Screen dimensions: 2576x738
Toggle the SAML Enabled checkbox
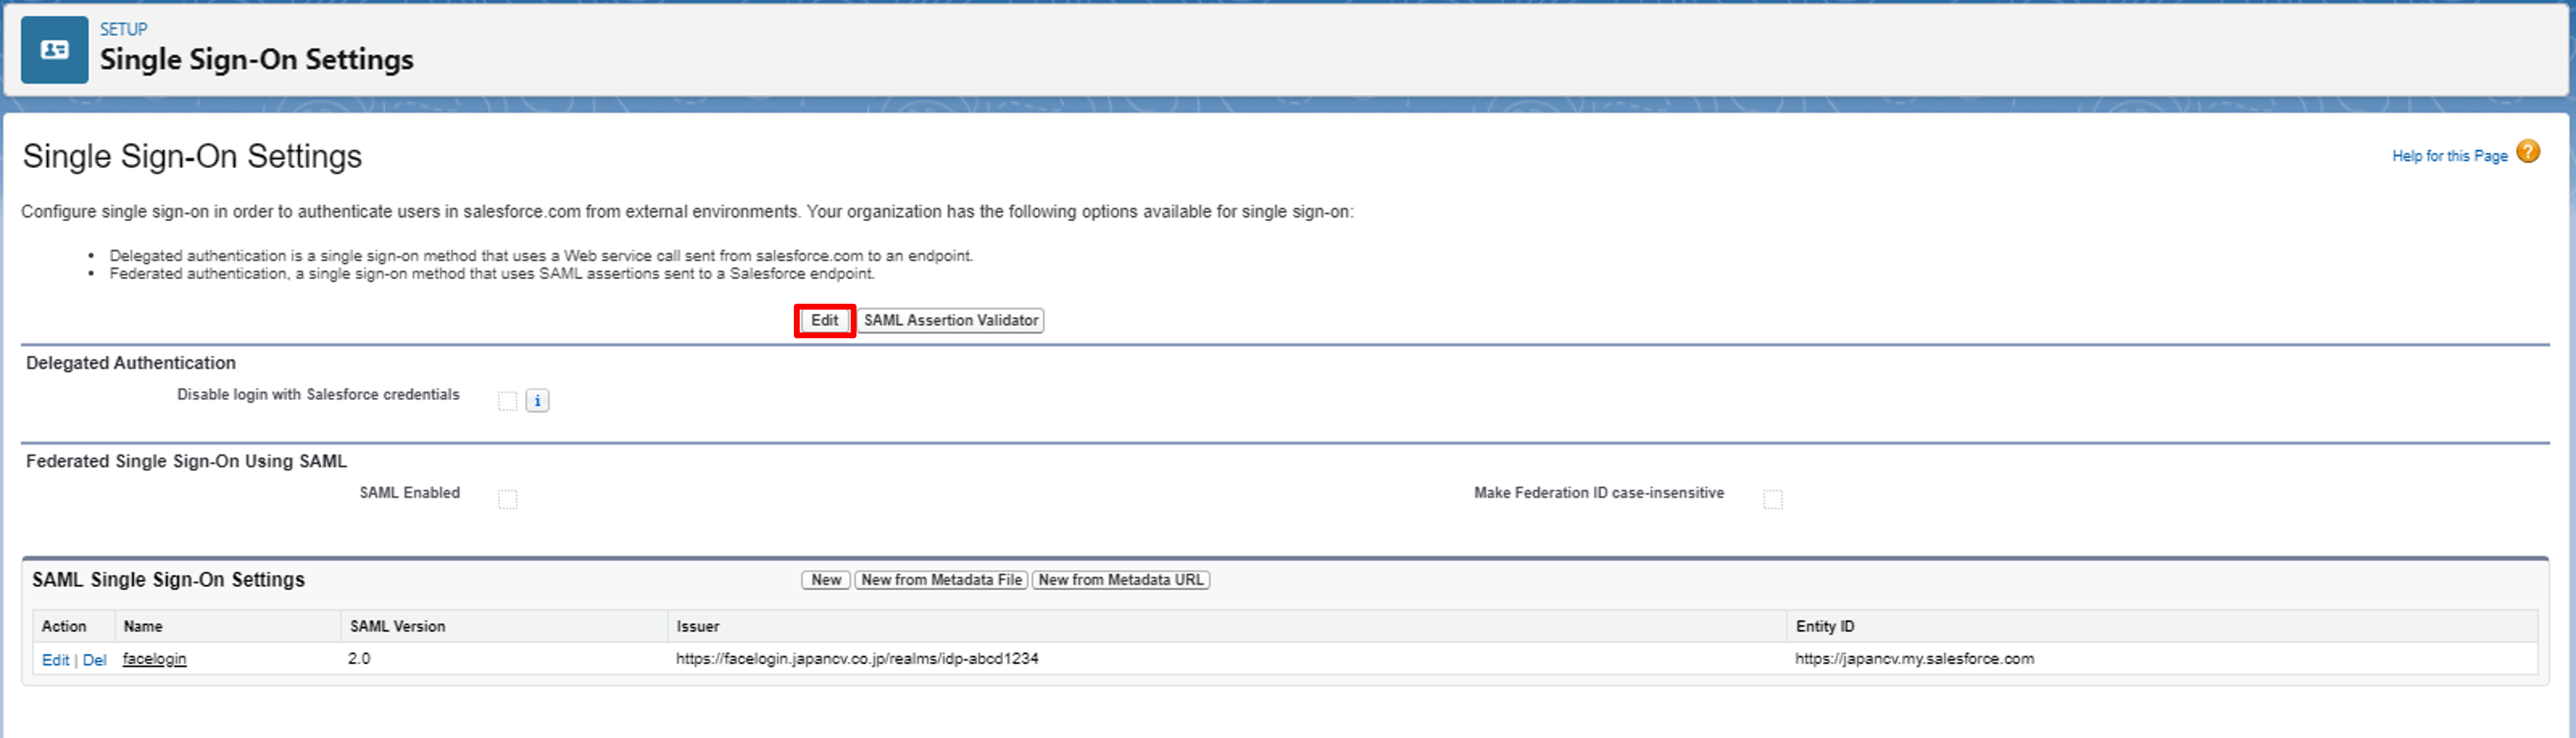[x=508, y=499]
